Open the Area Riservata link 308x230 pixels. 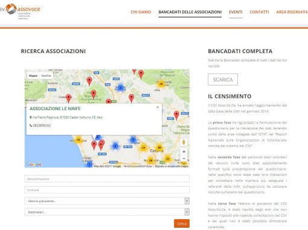click(x=292, y=12)
